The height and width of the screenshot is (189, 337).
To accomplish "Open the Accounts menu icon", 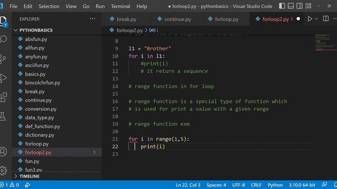I will coord(3,152).
